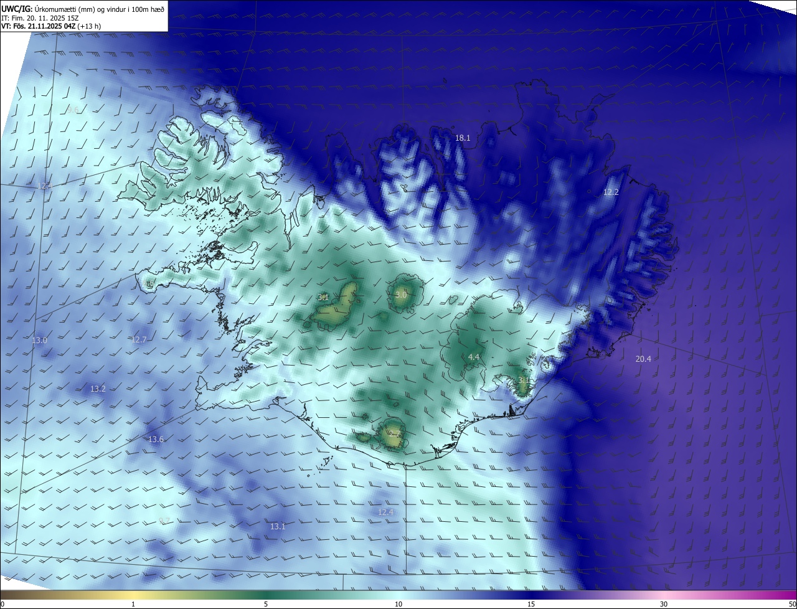Image resolution: width=797 pixels, height=609 pixels.
Task: Click the color scale tick labeled 30
Action: (664, 604)
